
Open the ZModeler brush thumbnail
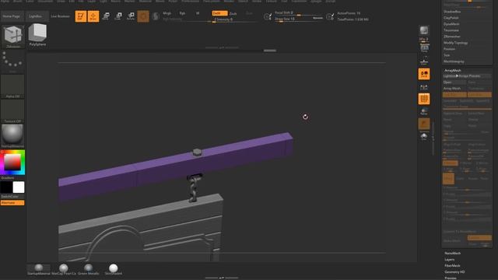(13, 37)
